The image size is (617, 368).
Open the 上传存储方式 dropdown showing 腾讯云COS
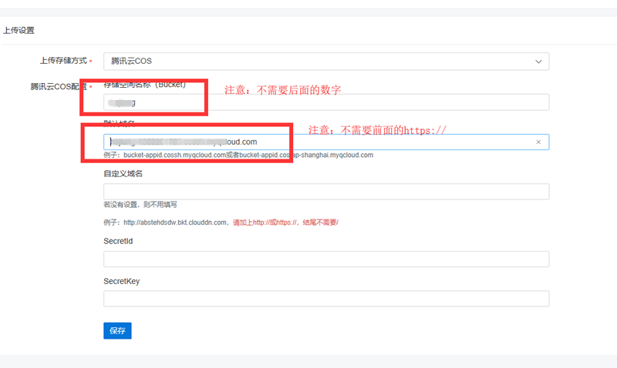[326, 62]
